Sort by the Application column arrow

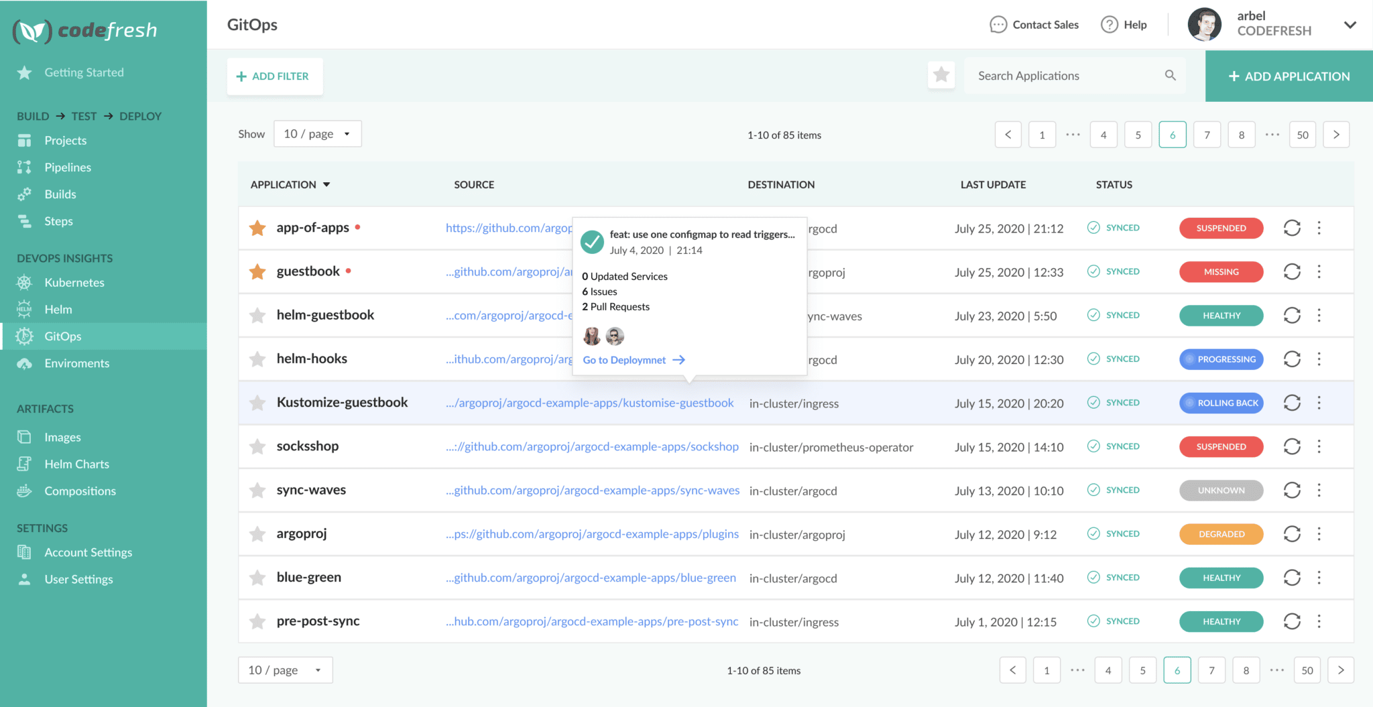[x=326, y=184]
